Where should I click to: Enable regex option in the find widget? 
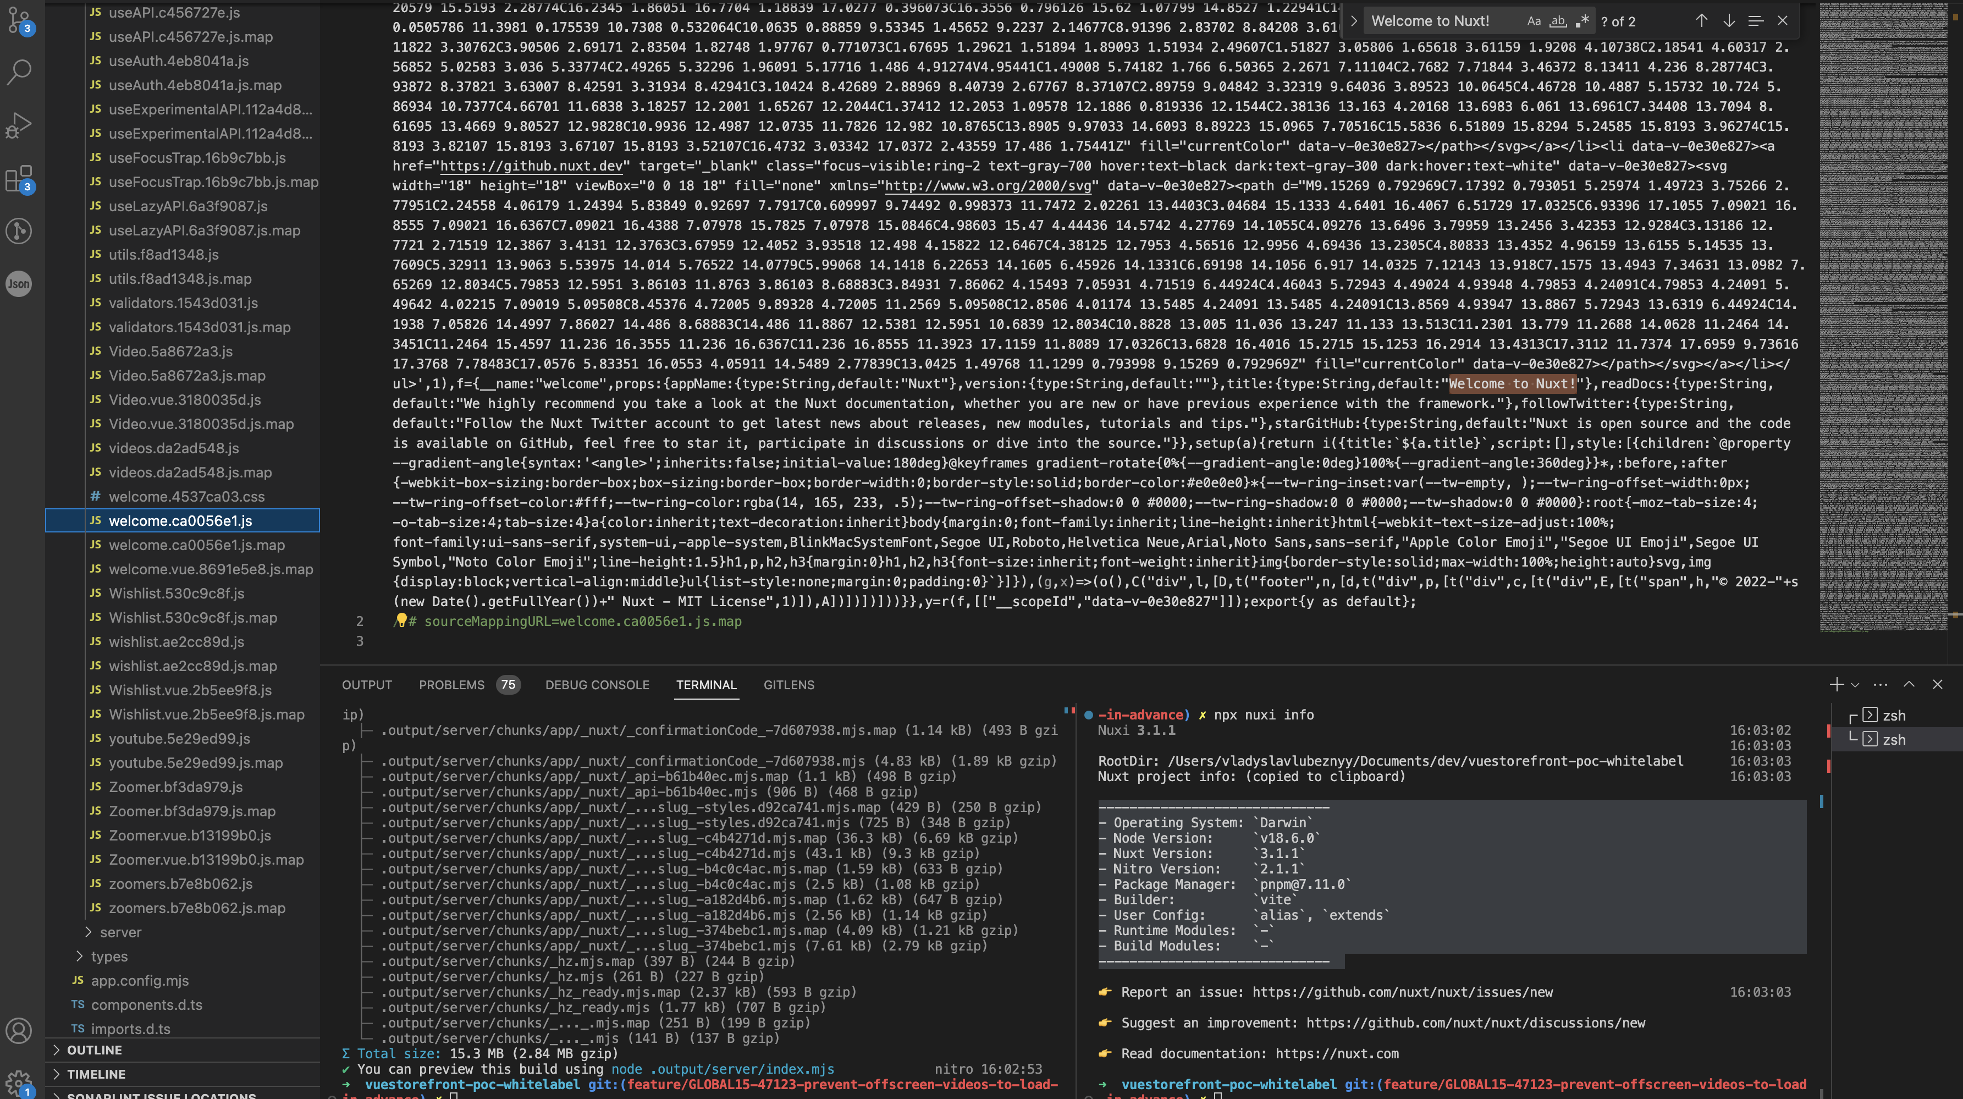tap(1582, 20)
